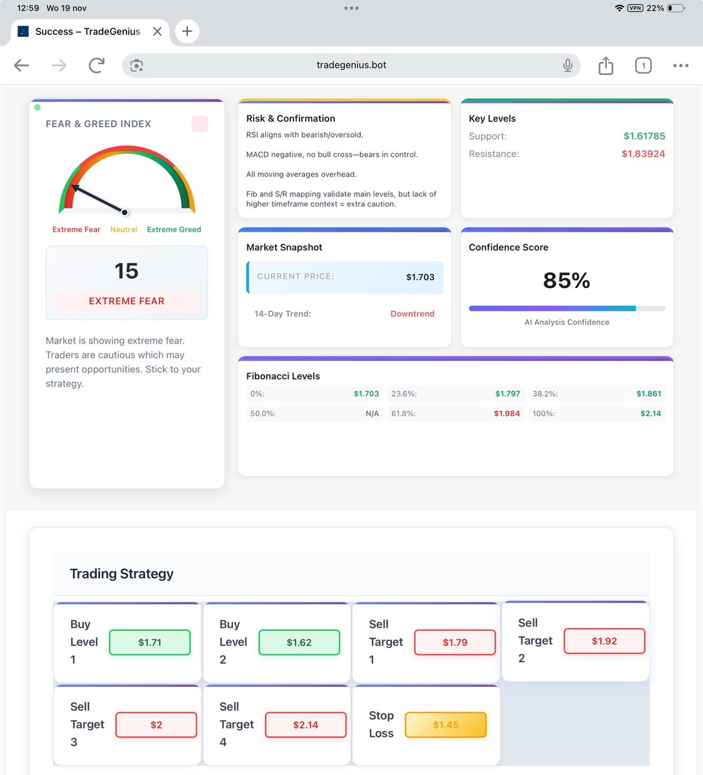
Task: Click the Extreme Fear gauge label
Action: pyautogui.click(x=76, y=229)
